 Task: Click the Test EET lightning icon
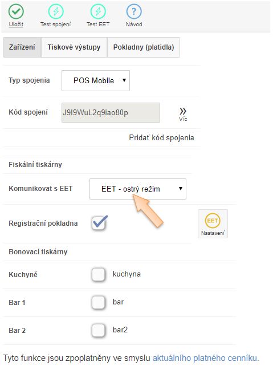(98, 11)
